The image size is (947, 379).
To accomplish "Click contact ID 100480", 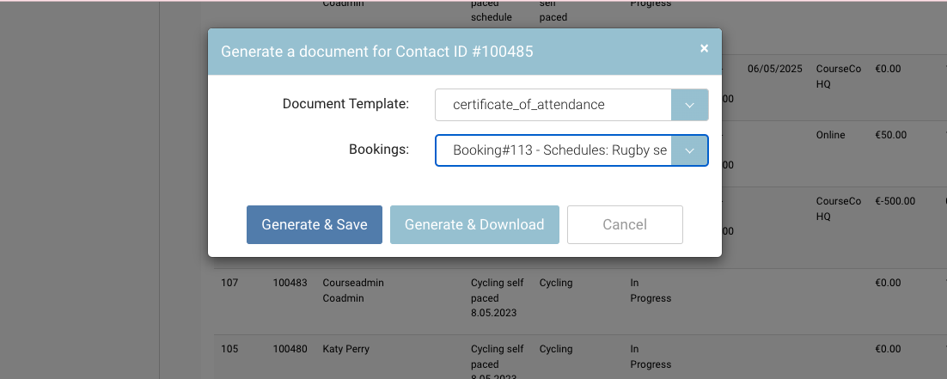I will [x=290, y=349].
